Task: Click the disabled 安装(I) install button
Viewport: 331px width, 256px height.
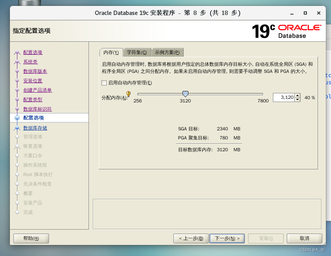Action: 266,238
